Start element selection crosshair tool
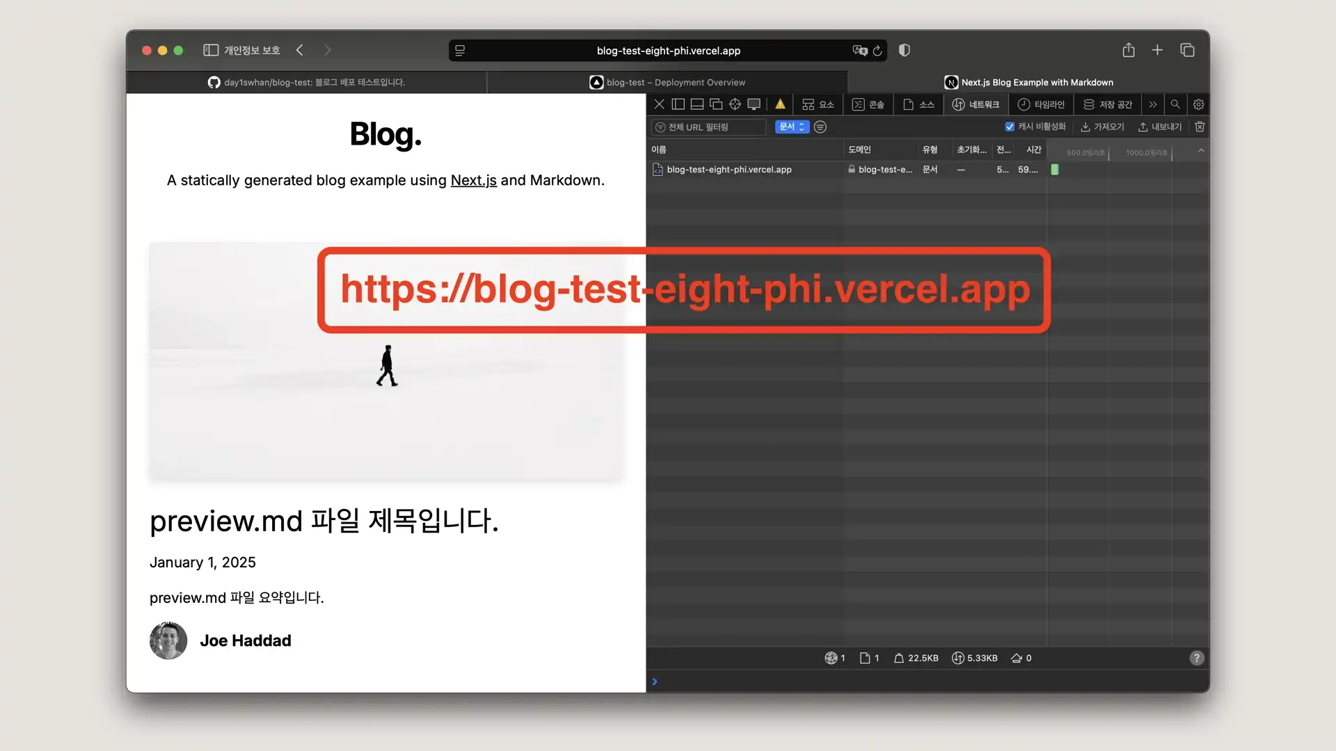The height and width of the screenshot is (751, 1336). [x=735, y=104]
